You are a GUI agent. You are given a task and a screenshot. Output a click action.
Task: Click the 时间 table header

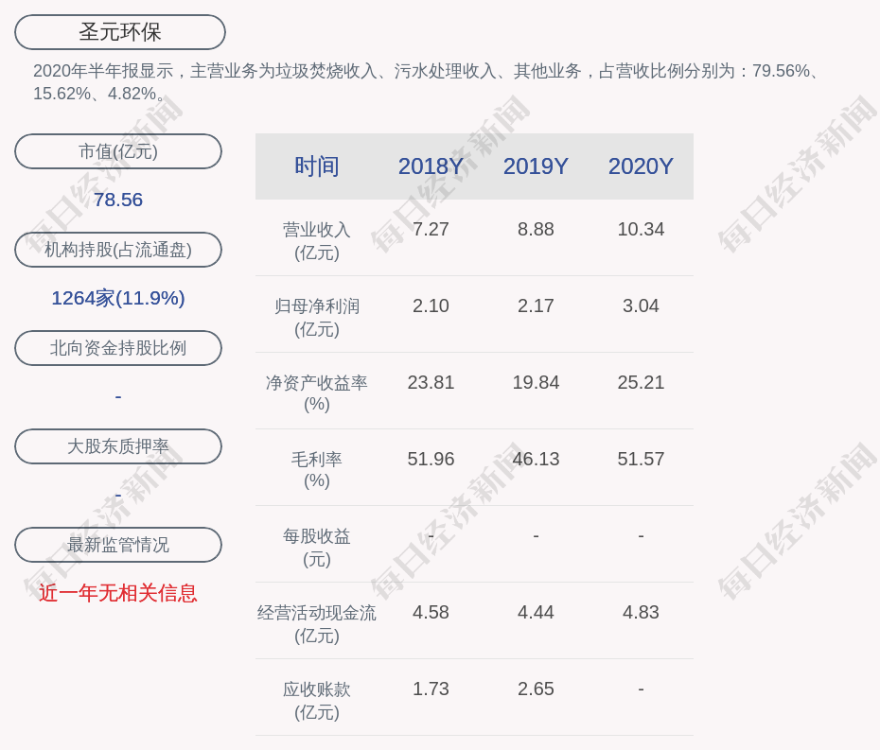point(317,166)
